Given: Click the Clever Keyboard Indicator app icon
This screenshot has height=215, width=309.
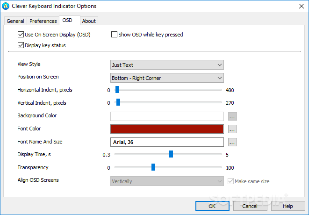Looking at the screenshot, I should coord(5,6).
